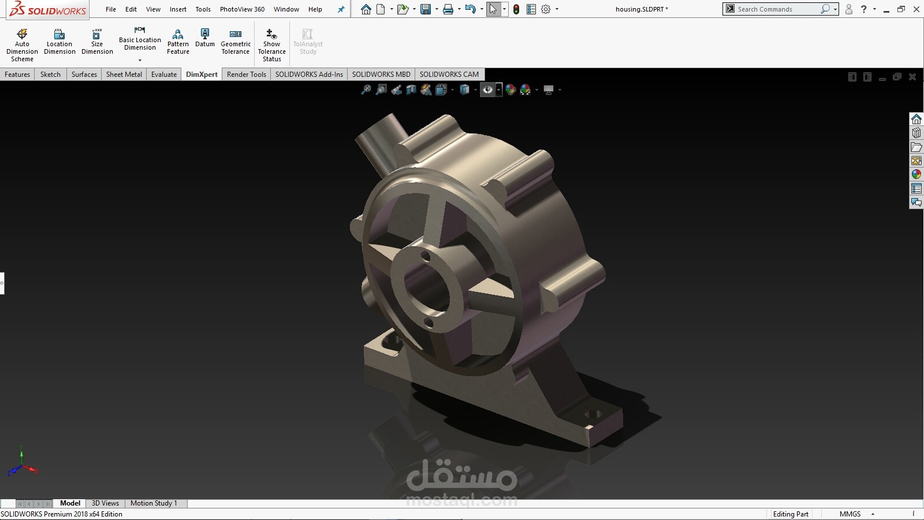Expand the Options gear dropdown arrow

point(557,9)
